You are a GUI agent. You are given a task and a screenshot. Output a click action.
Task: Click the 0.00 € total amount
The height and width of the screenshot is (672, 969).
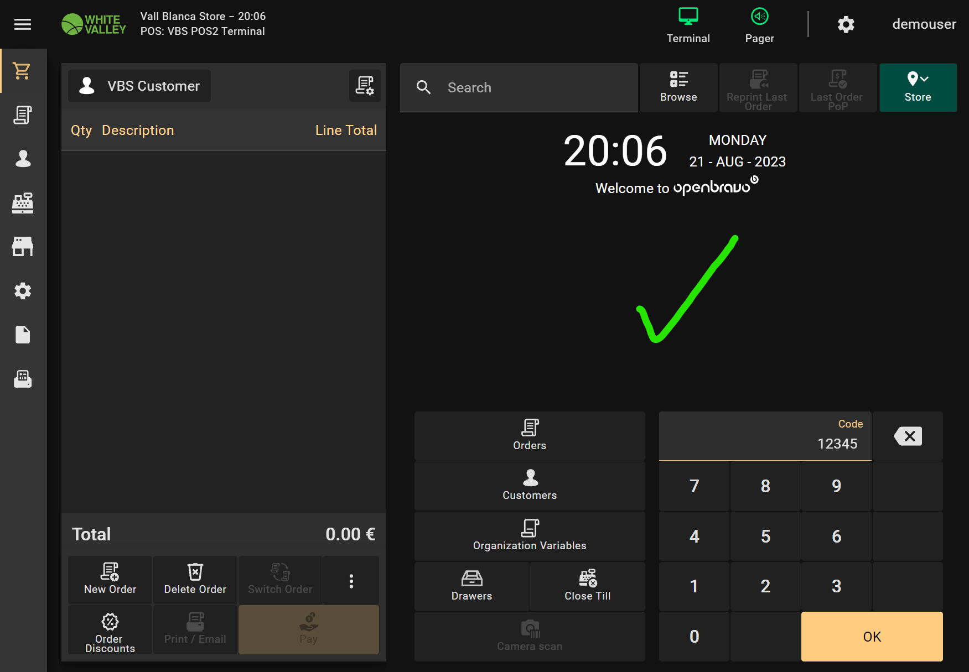coord(350,534)
